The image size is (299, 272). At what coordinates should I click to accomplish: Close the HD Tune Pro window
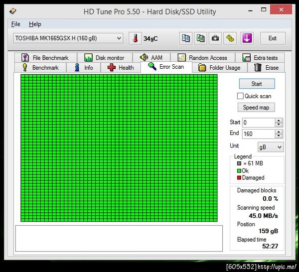point(281,9)
